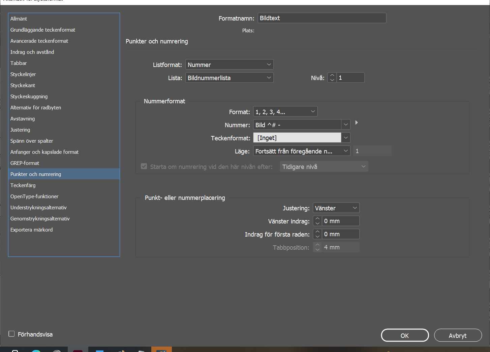Dismiss the dialog with Avbryt

click(458, 335)
